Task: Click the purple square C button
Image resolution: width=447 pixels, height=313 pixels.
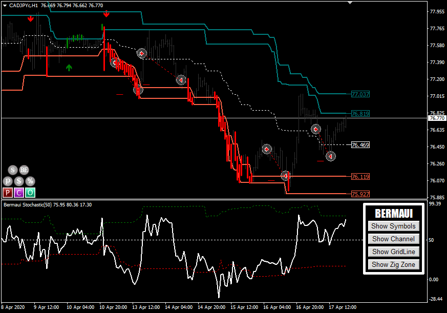Action: click(19, 193)
